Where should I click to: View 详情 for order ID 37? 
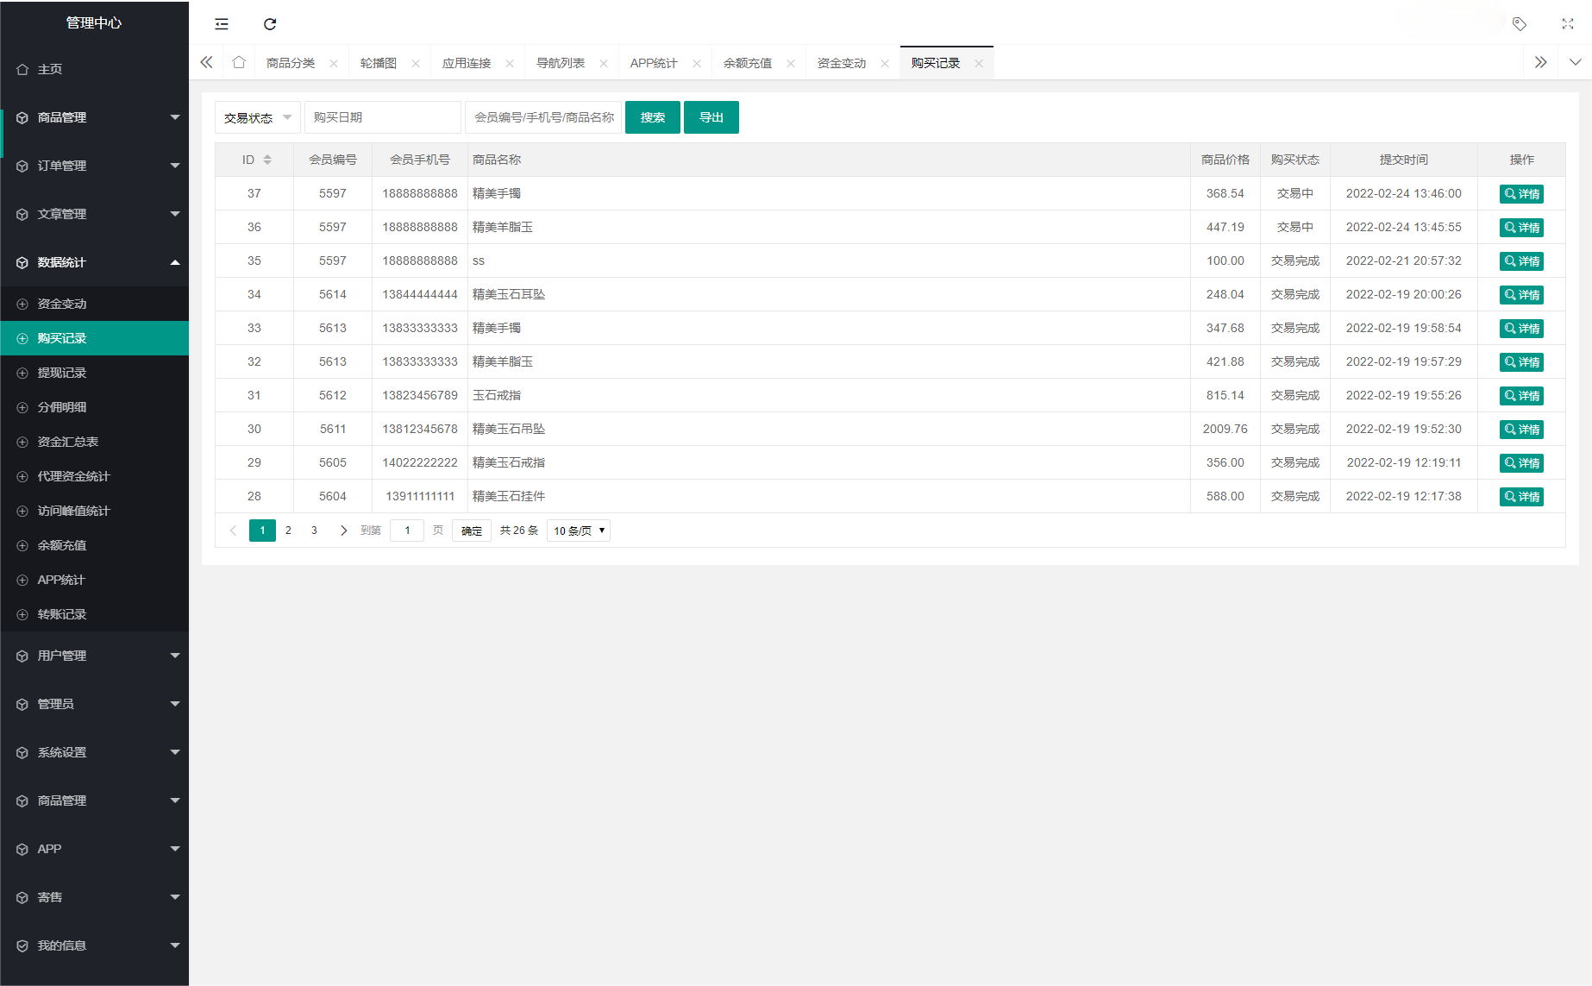click(x=1521, y=194)
